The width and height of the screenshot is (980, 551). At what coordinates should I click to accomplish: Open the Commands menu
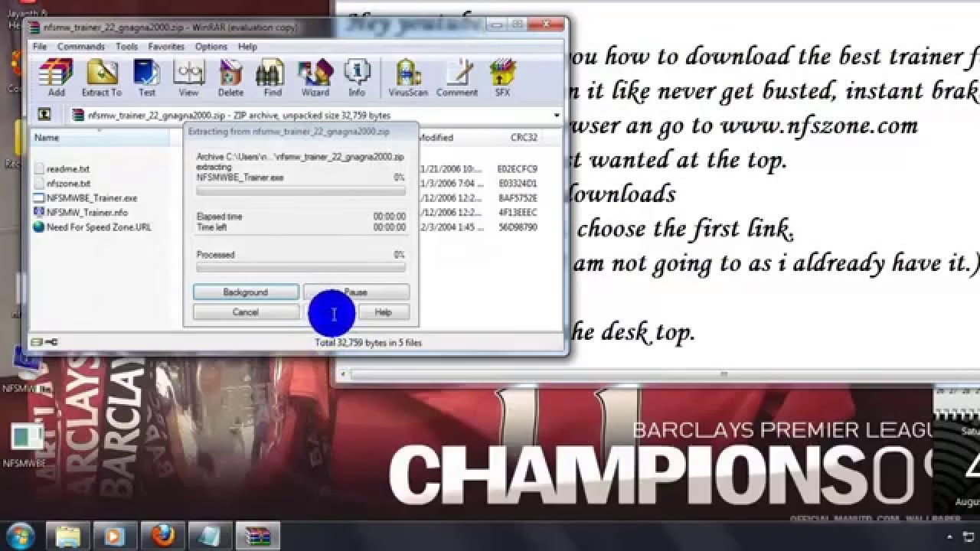[x=81, y=47]
